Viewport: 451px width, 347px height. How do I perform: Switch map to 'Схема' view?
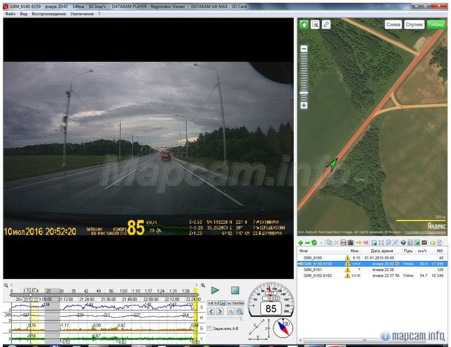(x=393, y=25)
